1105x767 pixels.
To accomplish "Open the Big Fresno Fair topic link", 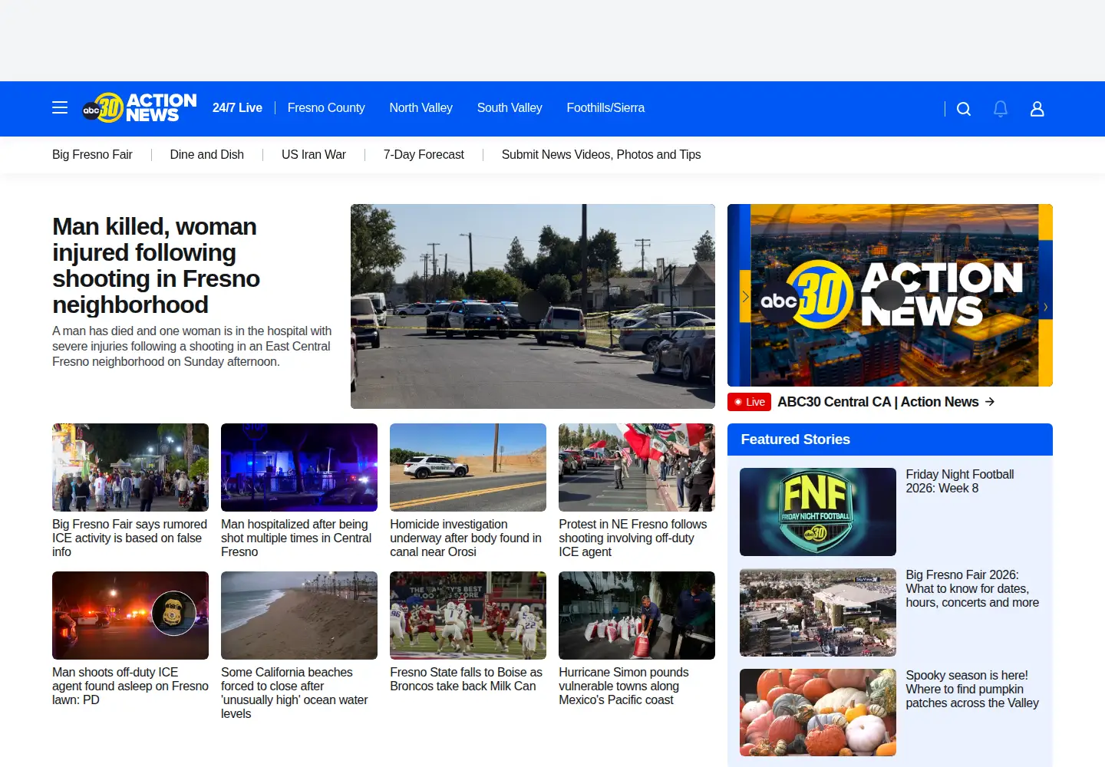I will 92,155.
